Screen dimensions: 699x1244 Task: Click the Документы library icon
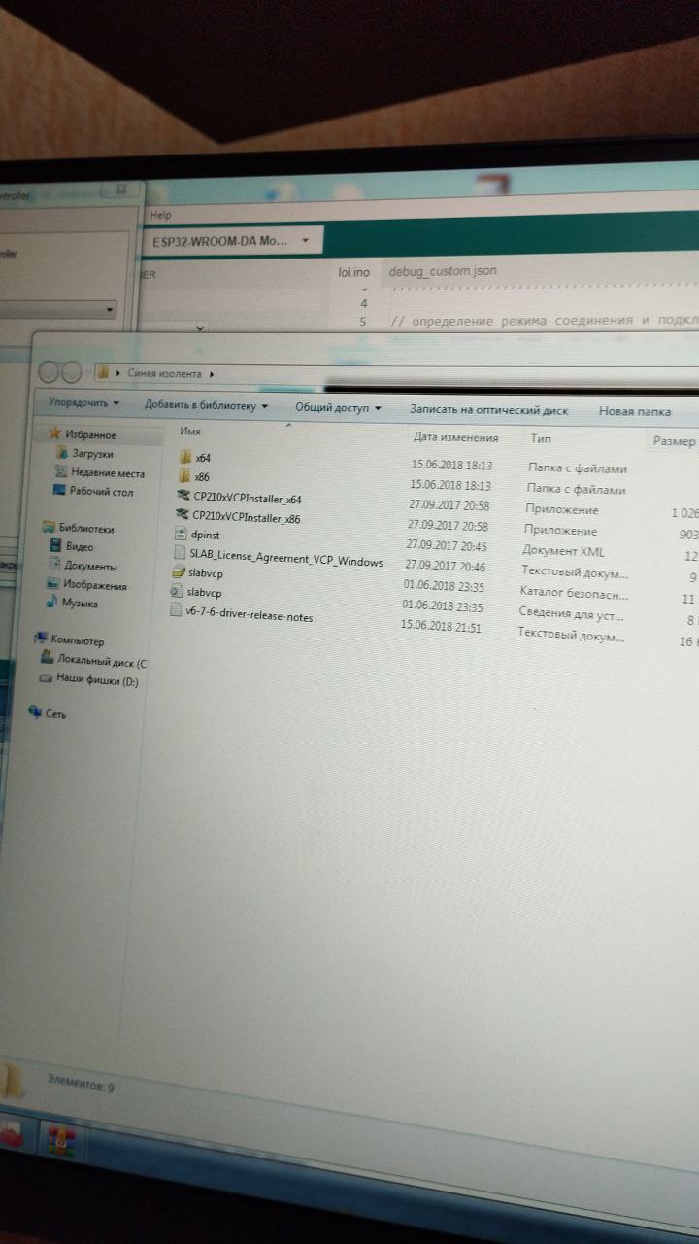point(54,565)
